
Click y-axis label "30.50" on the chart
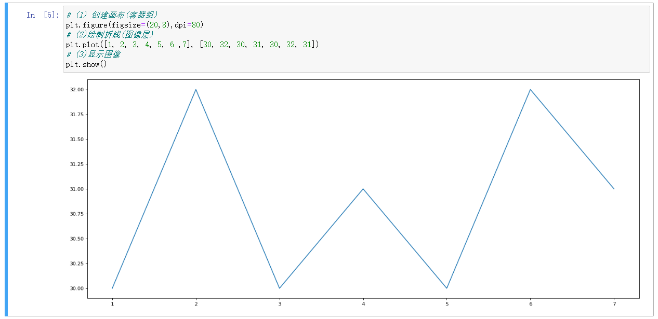(77, 239)
